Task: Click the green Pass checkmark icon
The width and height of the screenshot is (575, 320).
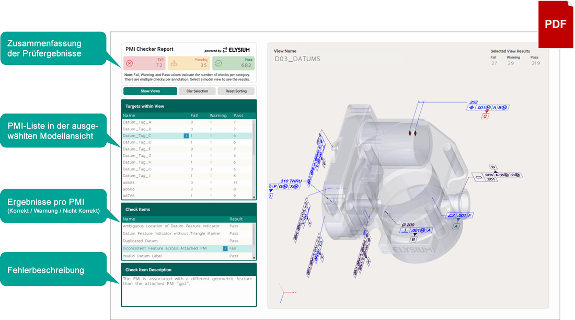Action: tap(219, 63)
